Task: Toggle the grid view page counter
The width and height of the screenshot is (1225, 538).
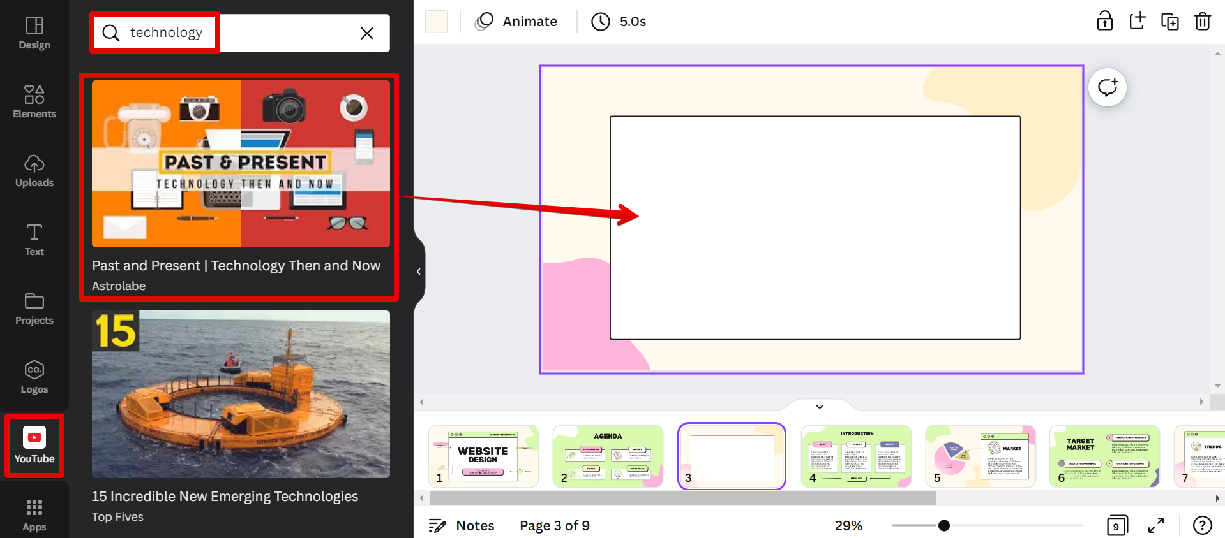Action: pyautogui.click(x=1116, y=526)
